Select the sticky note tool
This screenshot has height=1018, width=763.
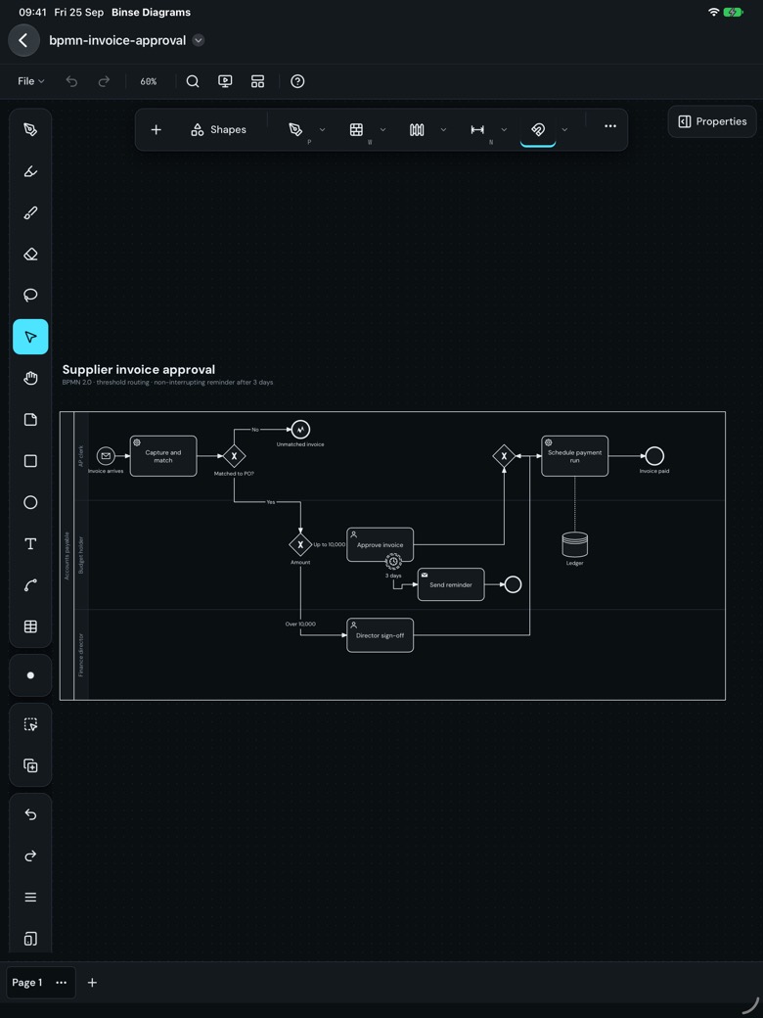click(x=30, y=419)
